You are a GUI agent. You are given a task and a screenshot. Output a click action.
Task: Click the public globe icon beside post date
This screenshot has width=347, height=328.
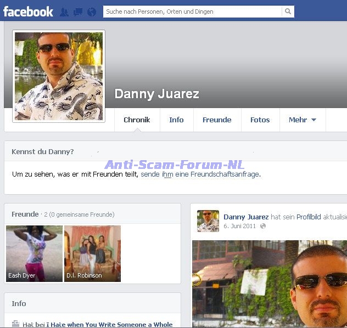(x=262, y=226)
